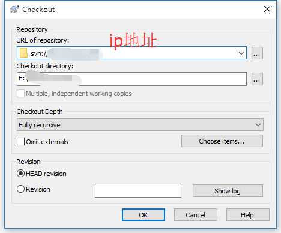Browse for repository URL with ellipsis button

(x=257, y=53)
